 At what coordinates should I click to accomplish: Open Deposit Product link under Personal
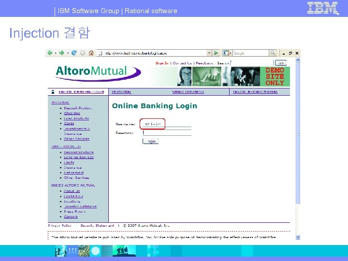click(78, 108)
